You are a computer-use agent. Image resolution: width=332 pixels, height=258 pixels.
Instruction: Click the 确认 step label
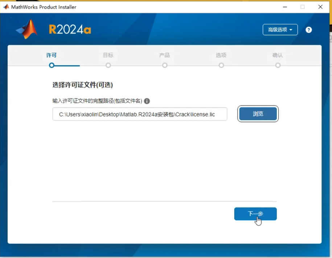(278, 55)
